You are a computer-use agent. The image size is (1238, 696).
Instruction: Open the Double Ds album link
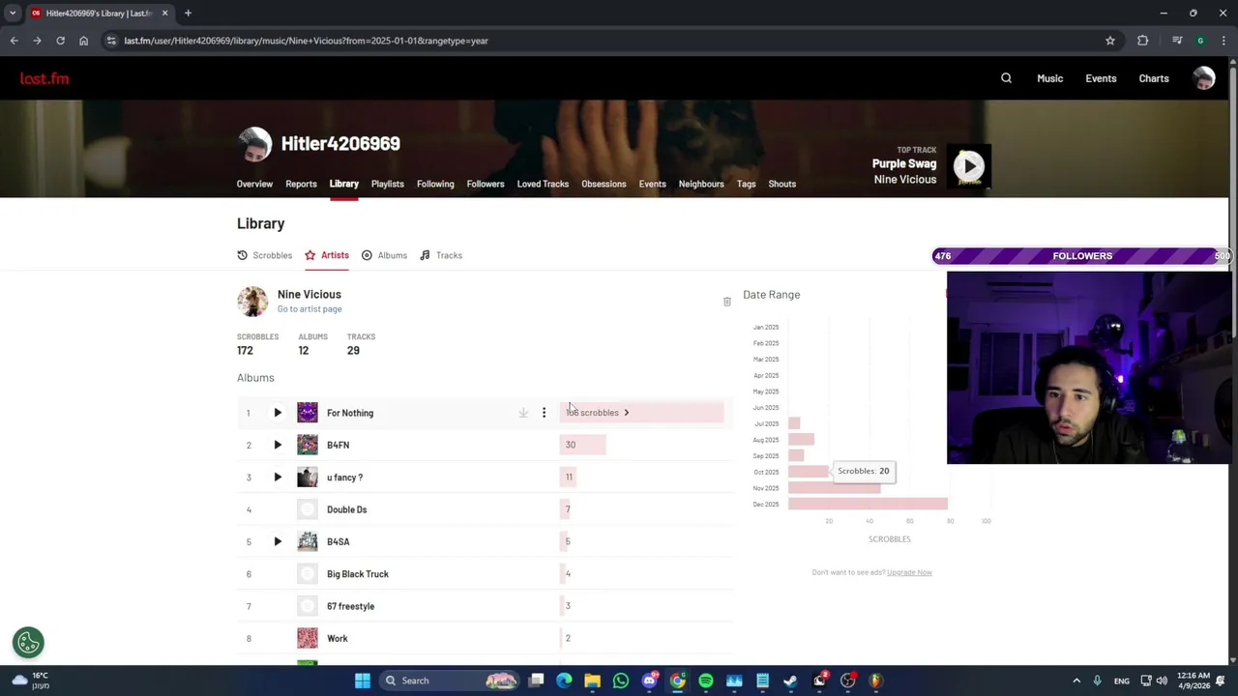(x=346, y=509)
